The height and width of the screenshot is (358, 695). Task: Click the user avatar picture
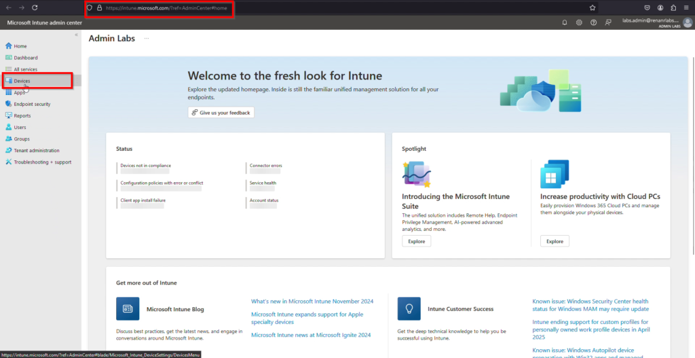[688, 22]
